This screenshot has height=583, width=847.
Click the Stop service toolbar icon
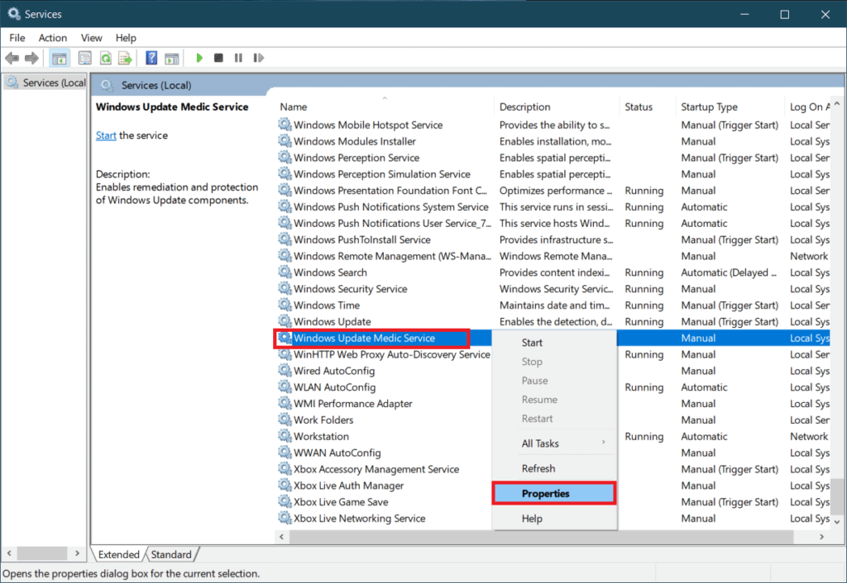217,57
